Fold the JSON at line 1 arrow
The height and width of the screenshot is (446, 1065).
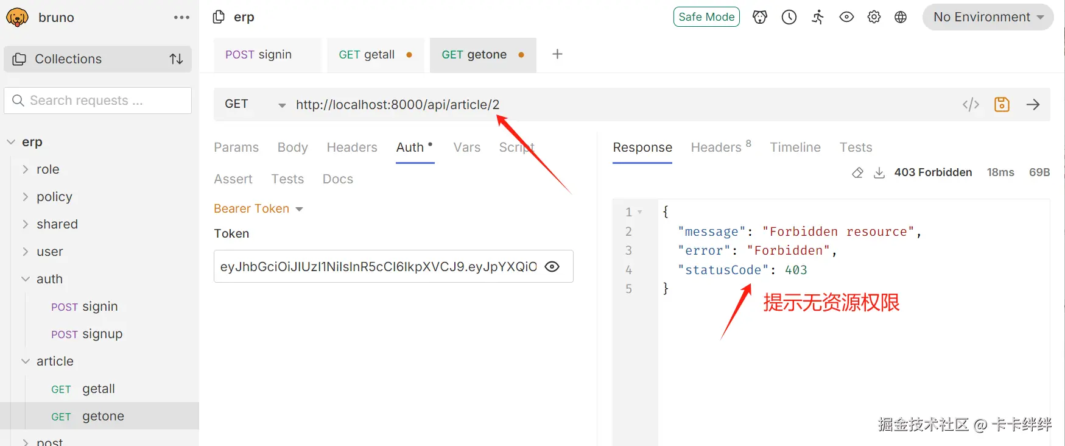click(639, 212)
